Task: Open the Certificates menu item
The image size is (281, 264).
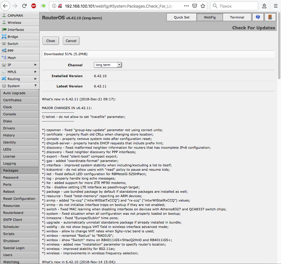Action: point(19,100)
